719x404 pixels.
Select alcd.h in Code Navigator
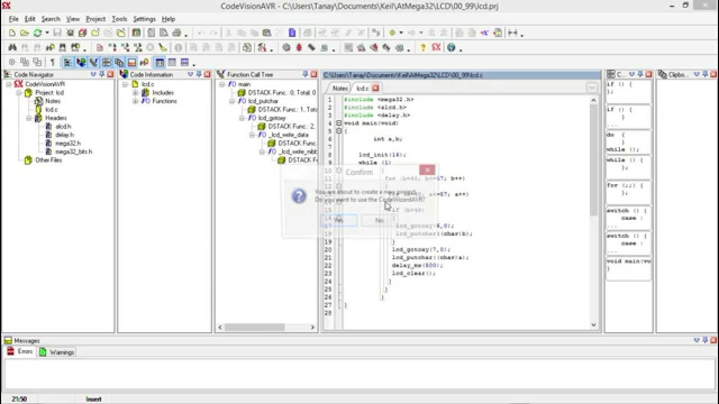[63, 126]
